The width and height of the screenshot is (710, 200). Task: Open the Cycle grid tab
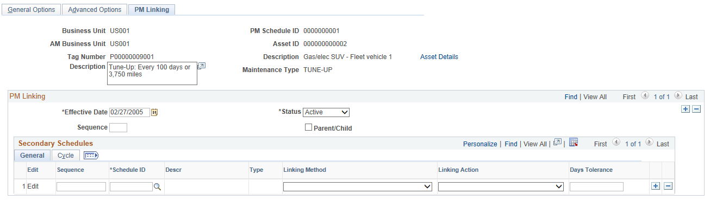click(66, 155)
